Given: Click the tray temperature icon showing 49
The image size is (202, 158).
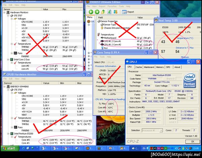Looking at the screenshot, I should (162, 148).
